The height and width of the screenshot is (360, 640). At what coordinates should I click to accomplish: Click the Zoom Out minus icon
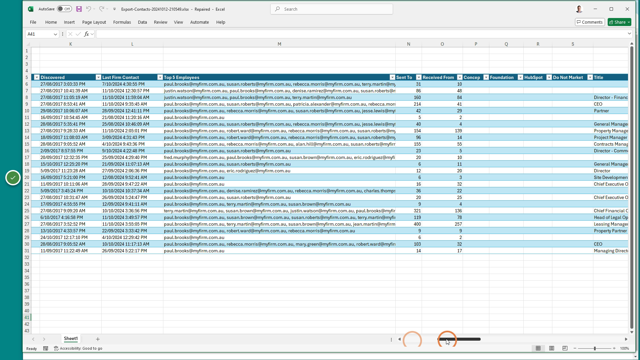pyautogui.click(x=575, y=348)
